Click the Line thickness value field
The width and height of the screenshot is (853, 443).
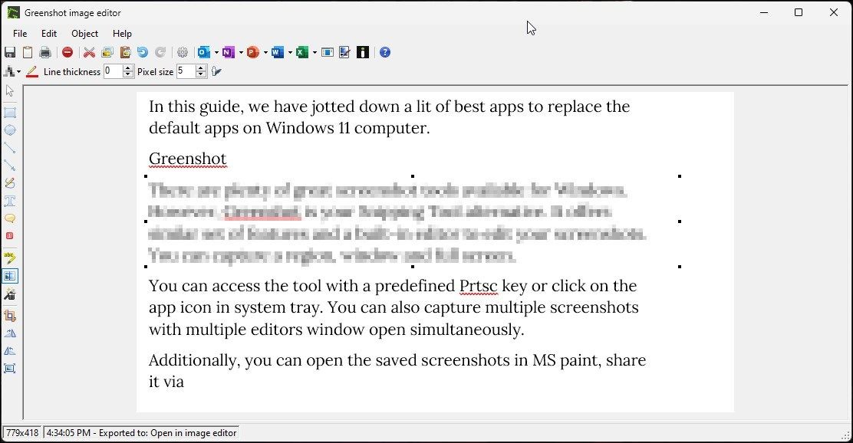114,71
